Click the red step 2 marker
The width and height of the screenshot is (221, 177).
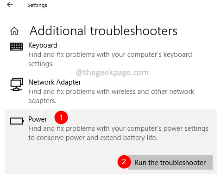(124, 162)
